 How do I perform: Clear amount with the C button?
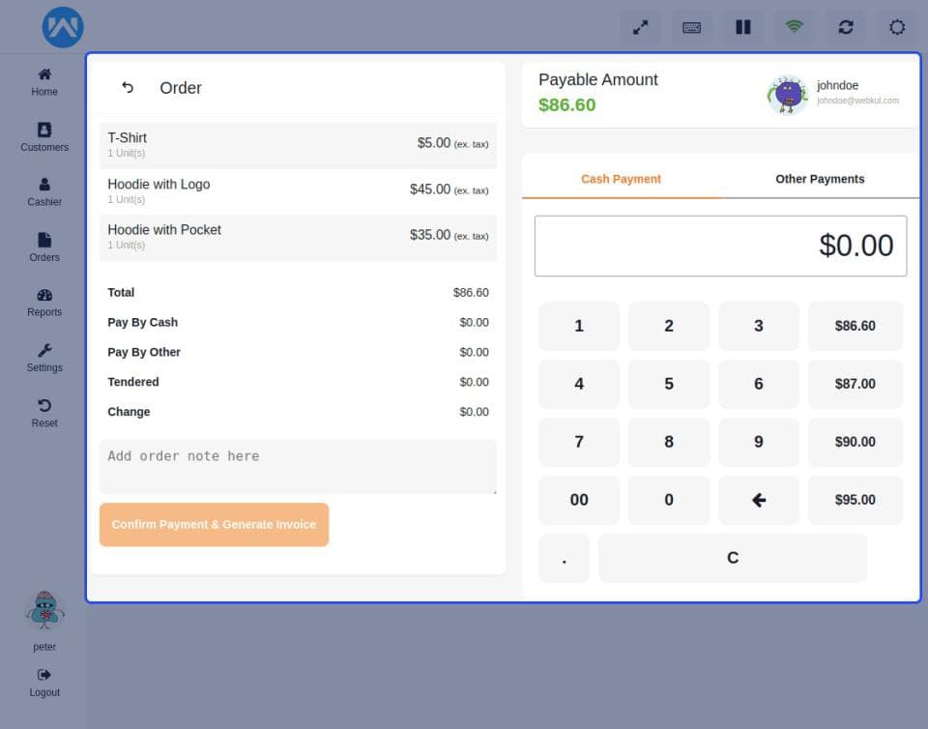tap(733, 558)
